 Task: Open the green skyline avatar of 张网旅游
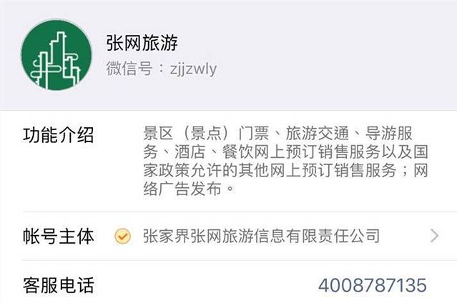56,55
